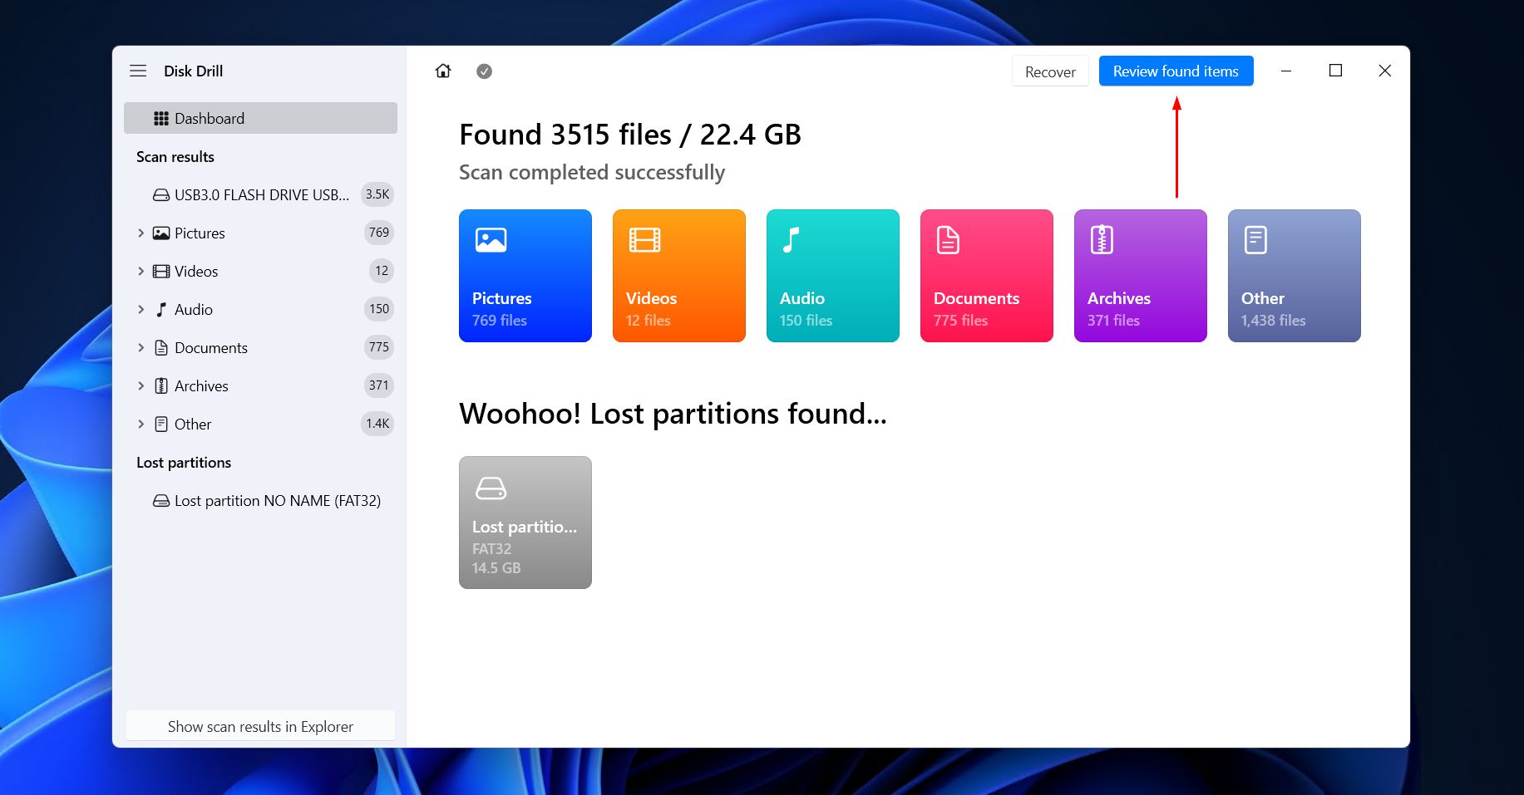Expand the Audio section in sidebar

coord(141,309)
